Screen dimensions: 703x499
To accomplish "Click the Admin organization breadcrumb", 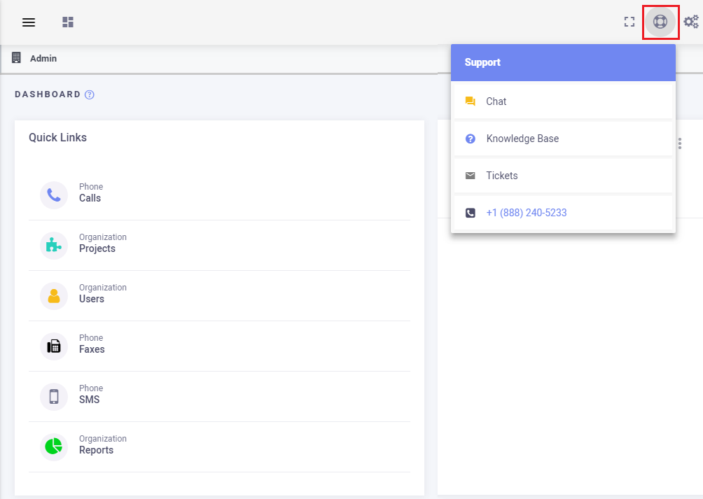I will click(43, 59).
